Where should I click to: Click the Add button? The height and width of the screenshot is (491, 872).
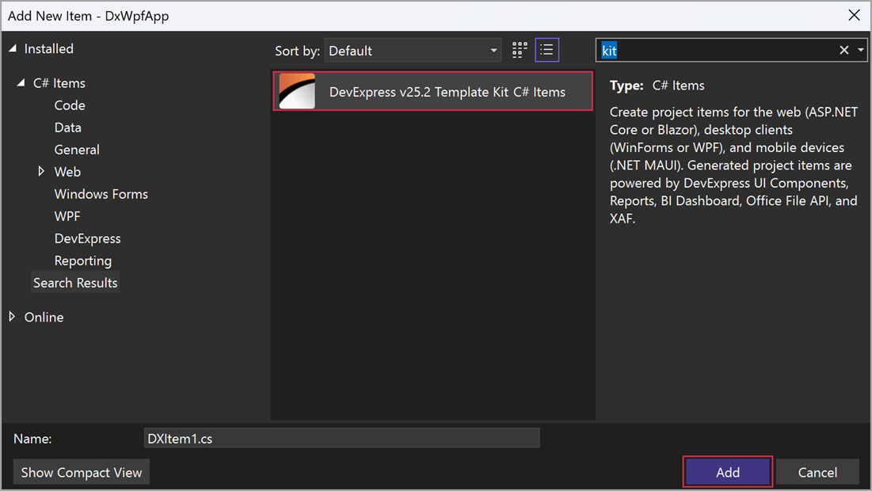coord(727,471)
